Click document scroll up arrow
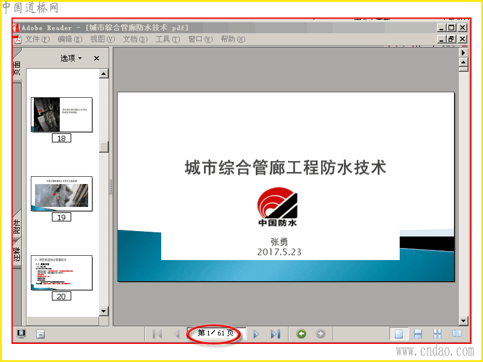 coord(464,63)
